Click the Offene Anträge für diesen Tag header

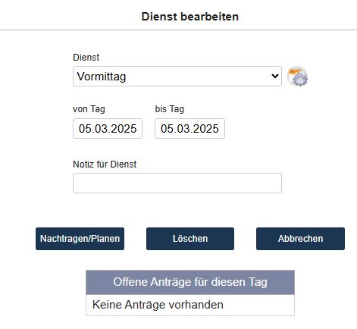[x=190, y=282]
